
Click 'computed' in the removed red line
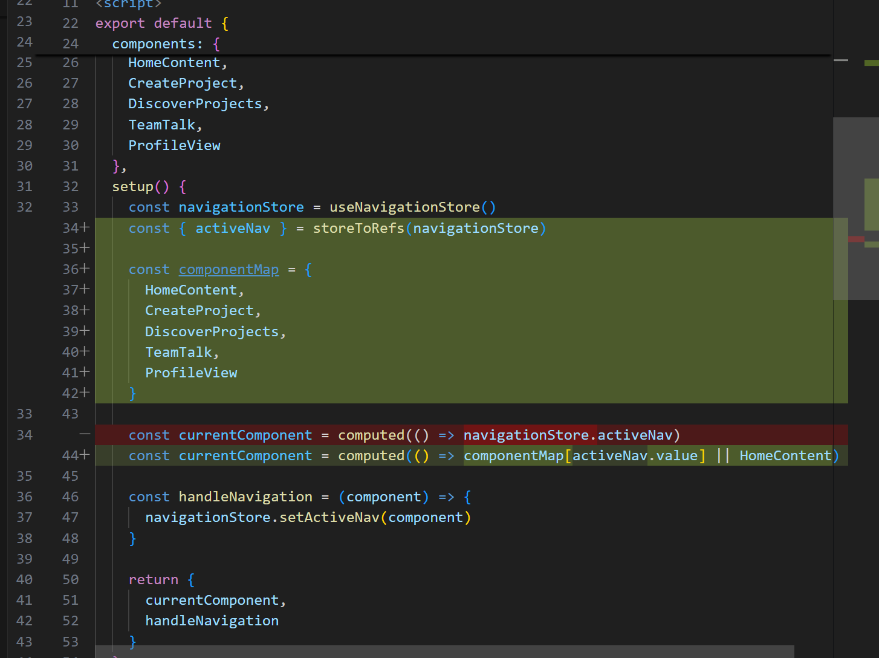coord(371,435)
